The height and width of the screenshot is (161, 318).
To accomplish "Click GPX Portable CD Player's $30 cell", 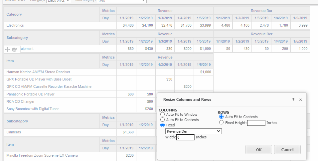I will (x=165, y=79).
